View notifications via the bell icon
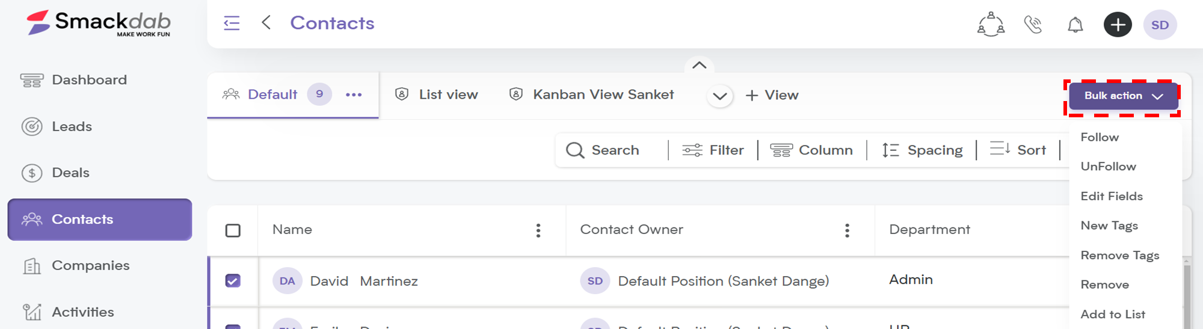The height and width of the screenshot is (329, 1203). point(1075,25)
